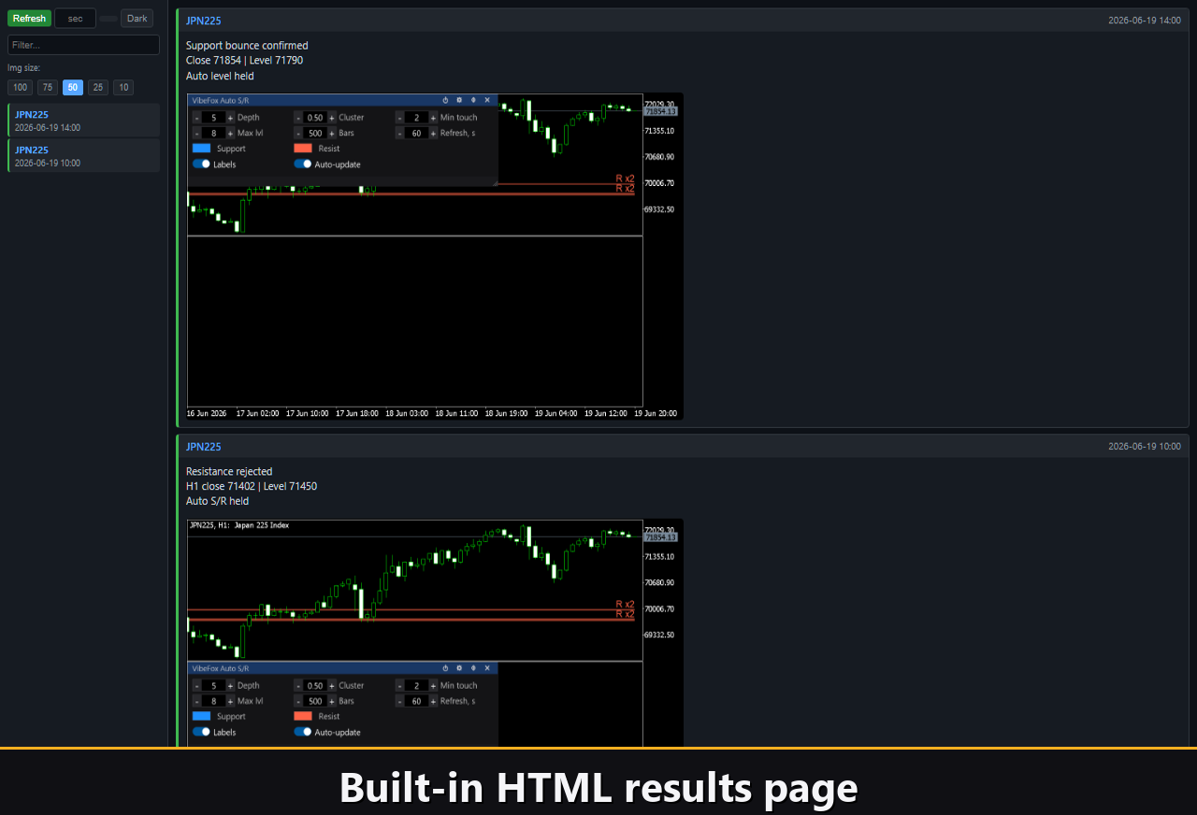1197x815 pixels.
Task: Click the power icon in the lower VibeFox panel
Action: tap(445, 668)
